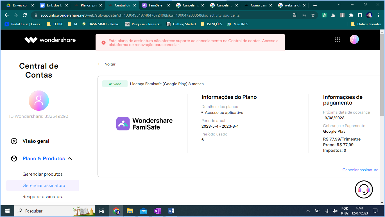Open a new browser tab
Image resolution: width=385 pixels, height=217 pixels.
pos(315,5)
